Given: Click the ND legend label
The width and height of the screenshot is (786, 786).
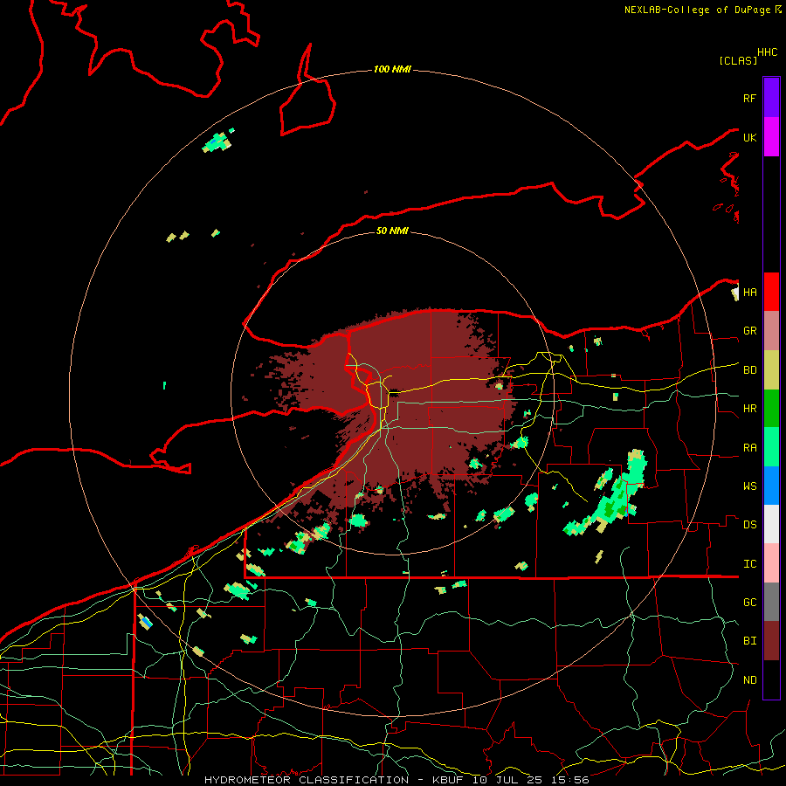Looking at the screenshot, I should 749,680.
